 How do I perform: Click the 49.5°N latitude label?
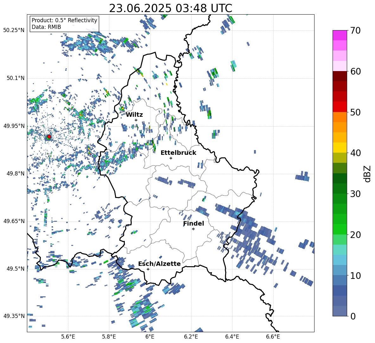(15, 268)
